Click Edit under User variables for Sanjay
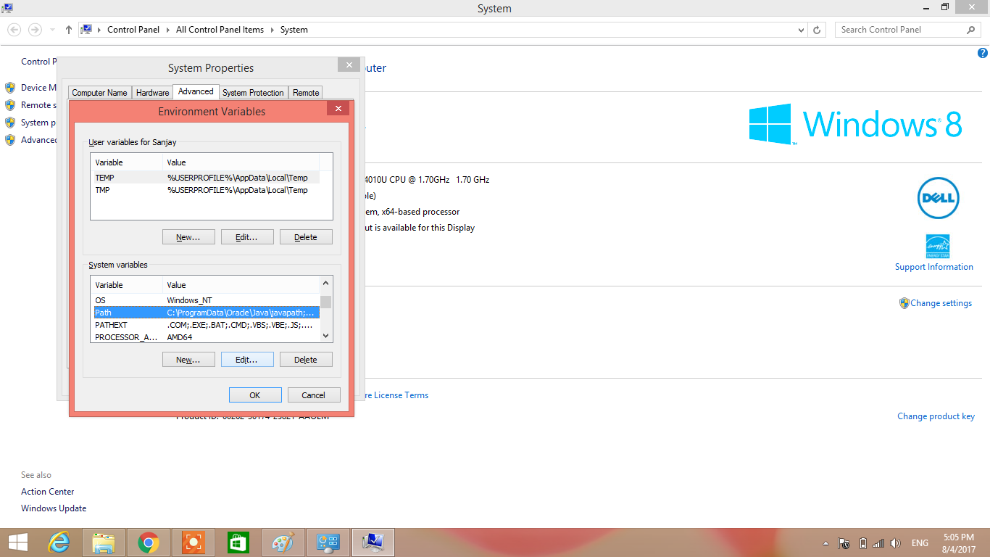Image resolution: width=990 pixels, height=557 pixels. (247, 237)
